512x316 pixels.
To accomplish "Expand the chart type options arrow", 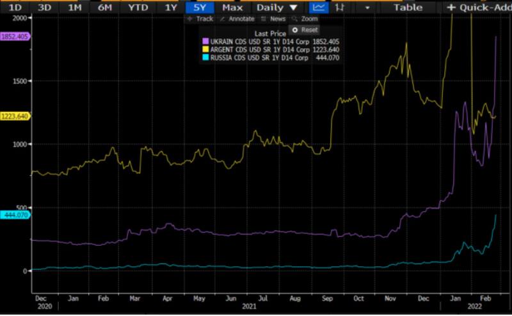I will point(367,8).
